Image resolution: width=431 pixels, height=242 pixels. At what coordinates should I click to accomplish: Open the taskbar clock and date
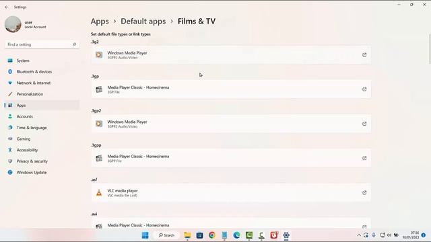(x=411, y=235)
